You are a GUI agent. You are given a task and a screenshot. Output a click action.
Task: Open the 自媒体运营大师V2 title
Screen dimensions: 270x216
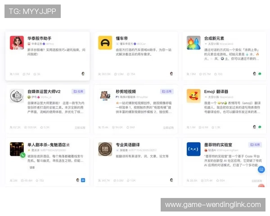[x=44, y=91]
